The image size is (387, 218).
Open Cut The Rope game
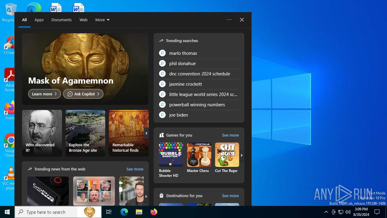pos(227,158)
